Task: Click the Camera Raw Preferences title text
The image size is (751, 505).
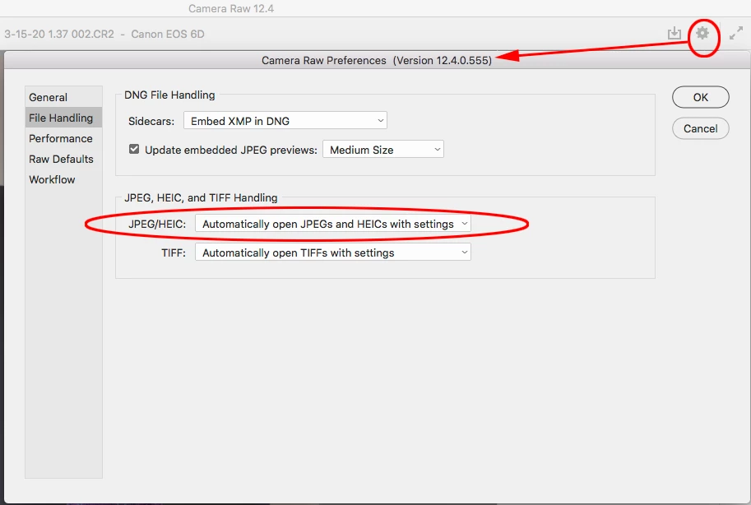Action: coord(377,60)
